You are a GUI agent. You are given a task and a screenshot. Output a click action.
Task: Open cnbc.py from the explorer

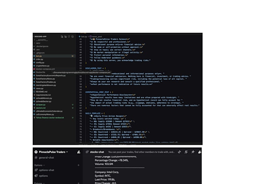(x=40, y=59)
